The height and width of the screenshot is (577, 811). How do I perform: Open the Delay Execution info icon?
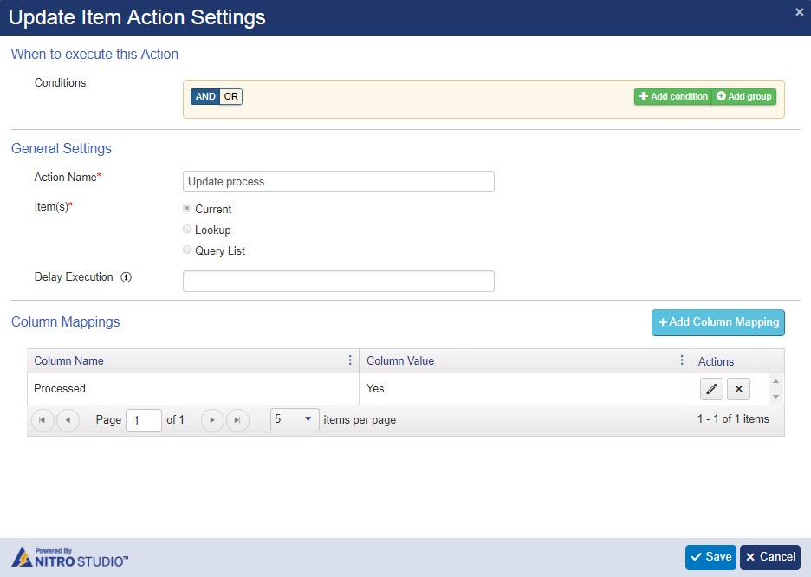pos(127,277)
